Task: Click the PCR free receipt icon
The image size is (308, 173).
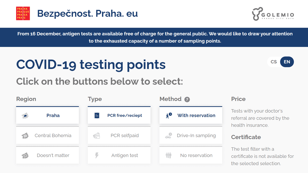Action: (x=97, y=116)
